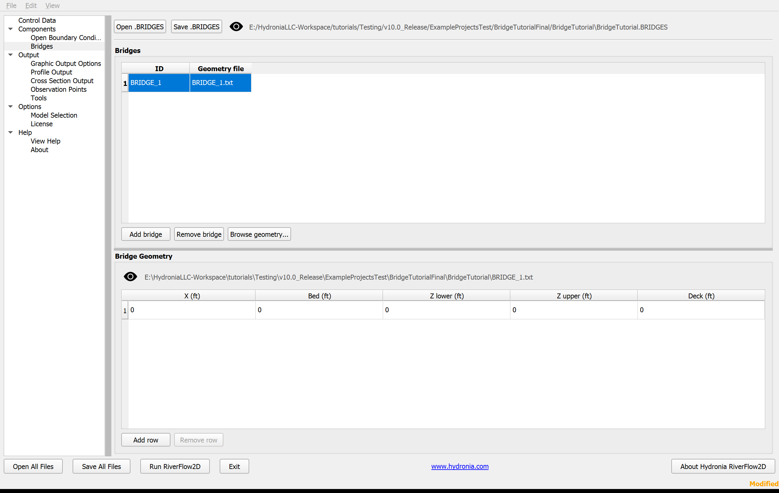Collapse the Help tree node

[10, 133]
